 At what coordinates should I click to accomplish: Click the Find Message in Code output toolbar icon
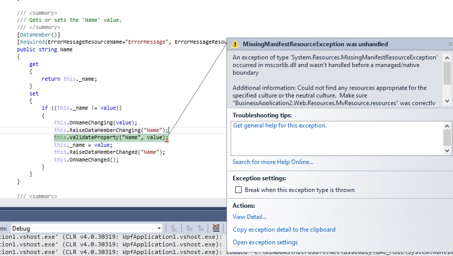tap(174, 229)
